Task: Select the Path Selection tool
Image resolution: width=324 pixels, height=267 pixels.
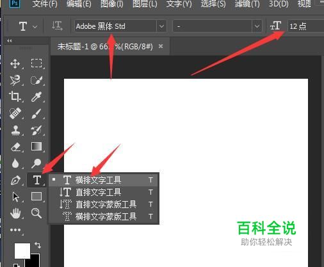Action: point(15,197)
